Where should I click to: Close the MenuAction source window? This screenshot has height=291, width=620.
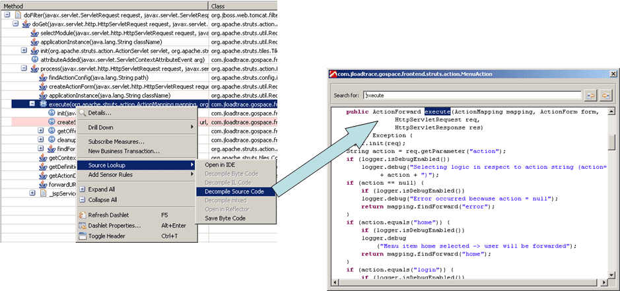coord(613,74)
